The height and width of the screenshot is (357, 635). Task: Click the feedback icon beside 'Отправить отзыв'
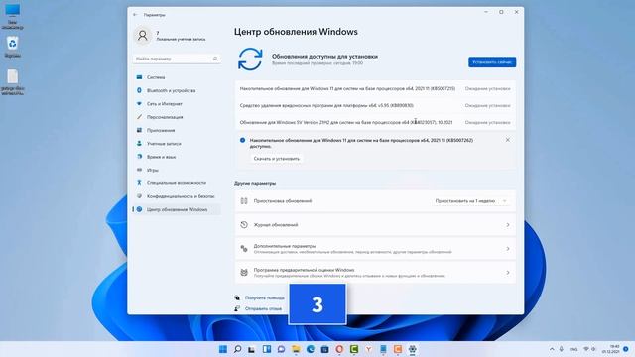tap(237, 308)
